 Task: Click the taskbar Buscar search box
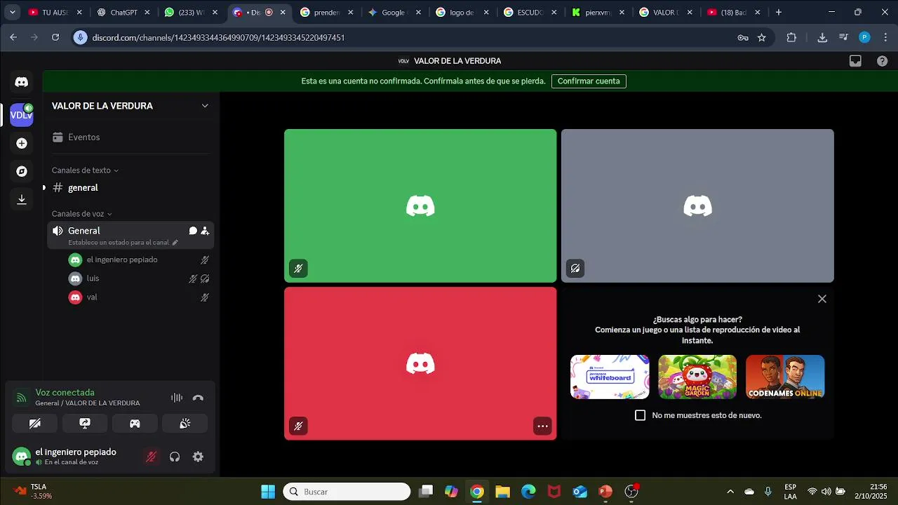tap(347, 492)
